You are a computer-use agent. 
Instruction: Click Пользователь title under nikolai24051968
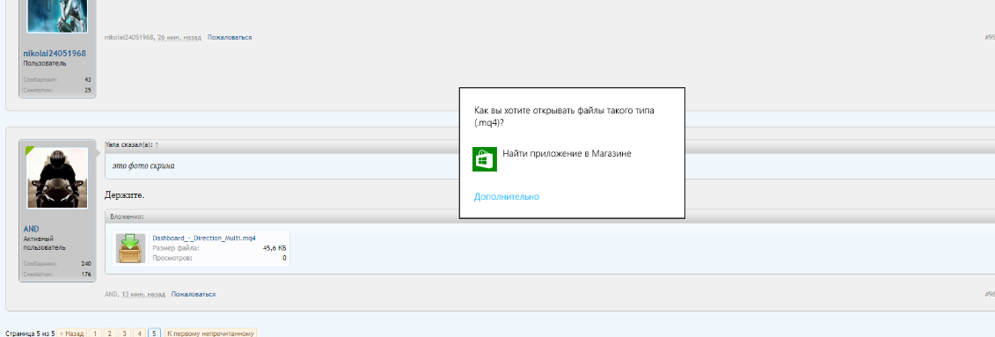[x=45, y=63]
